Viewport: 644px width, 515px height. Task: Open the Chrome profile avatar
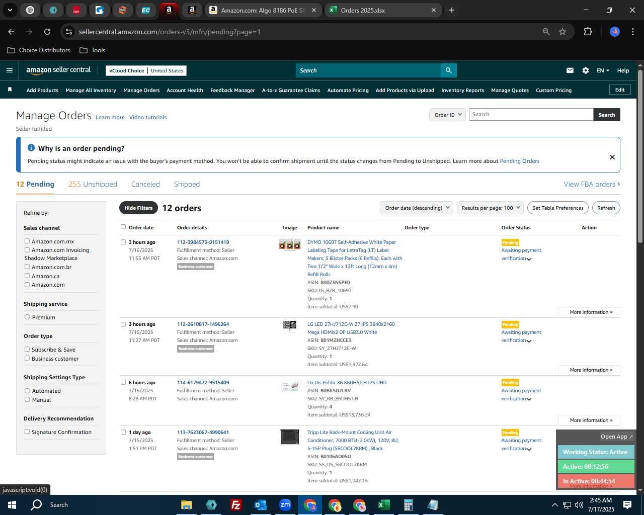click(x=615, y=32)
